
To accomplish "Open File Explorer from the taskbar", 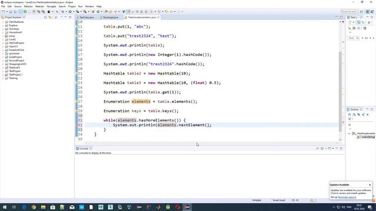I will (x=43, y=207).
